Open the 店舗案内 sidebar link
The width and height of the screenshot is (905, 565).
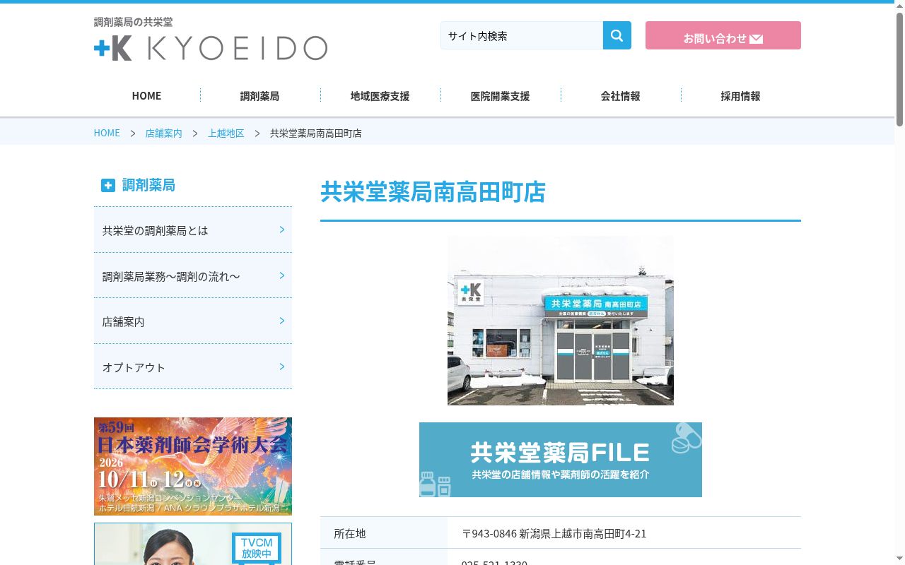click(193, 321)
